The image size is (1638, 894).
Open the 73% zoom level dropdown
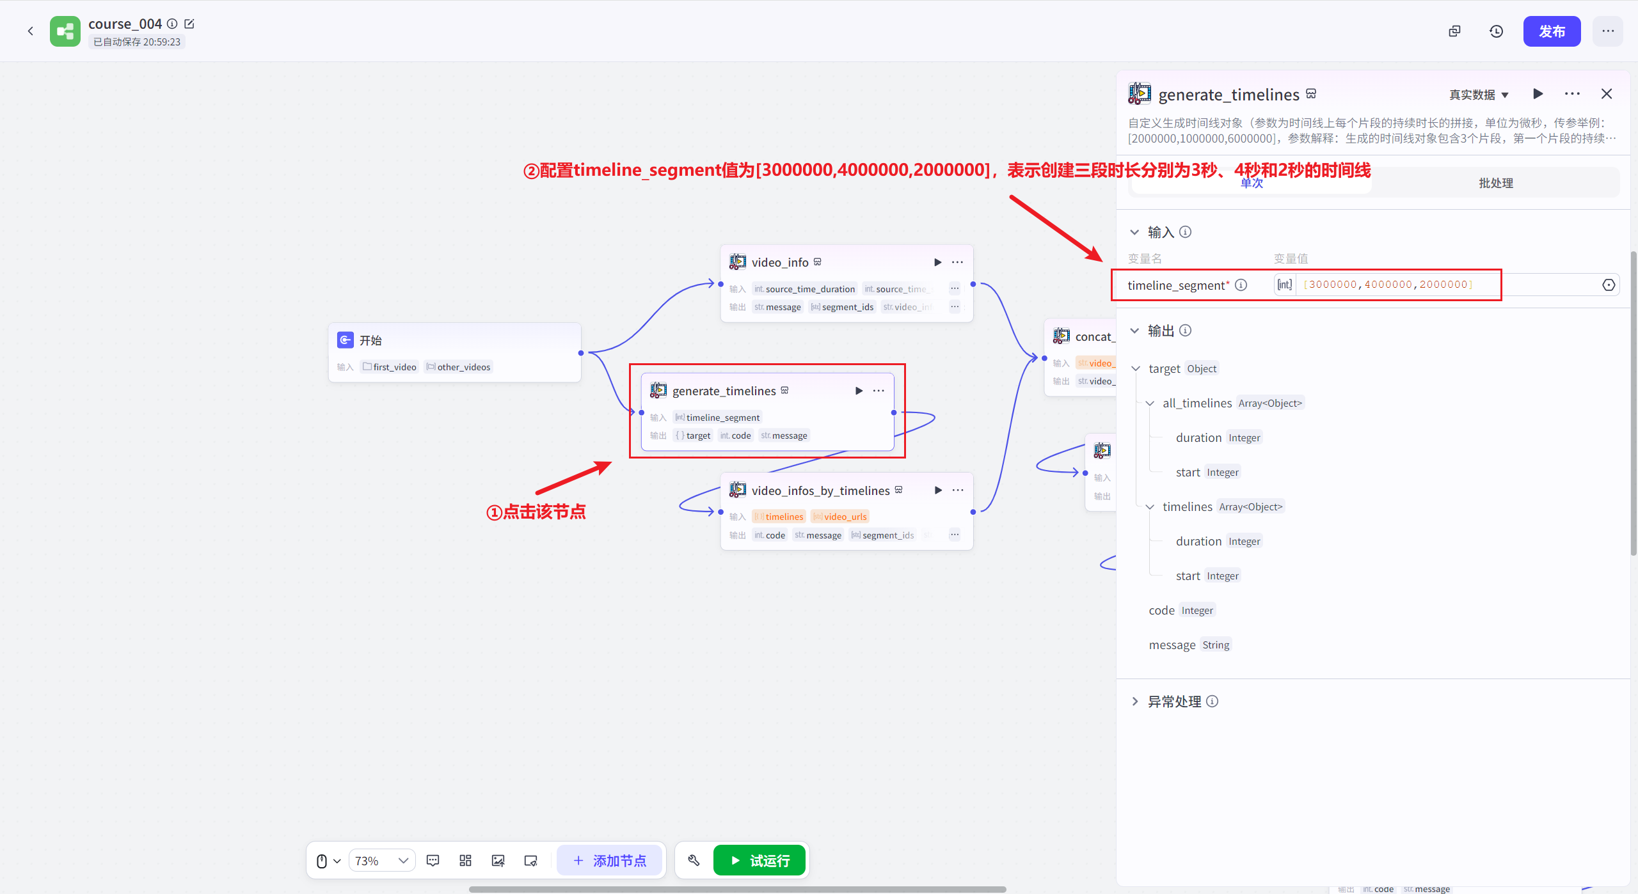coord(382,861)
